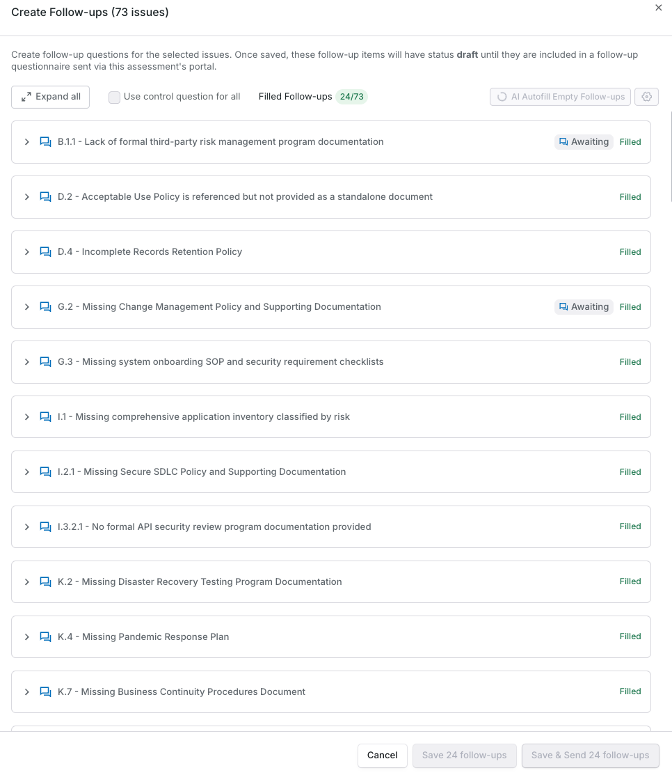Expand the I.3.2.1 API security issue
Screen dimensions: 672x775
(27, 527)
